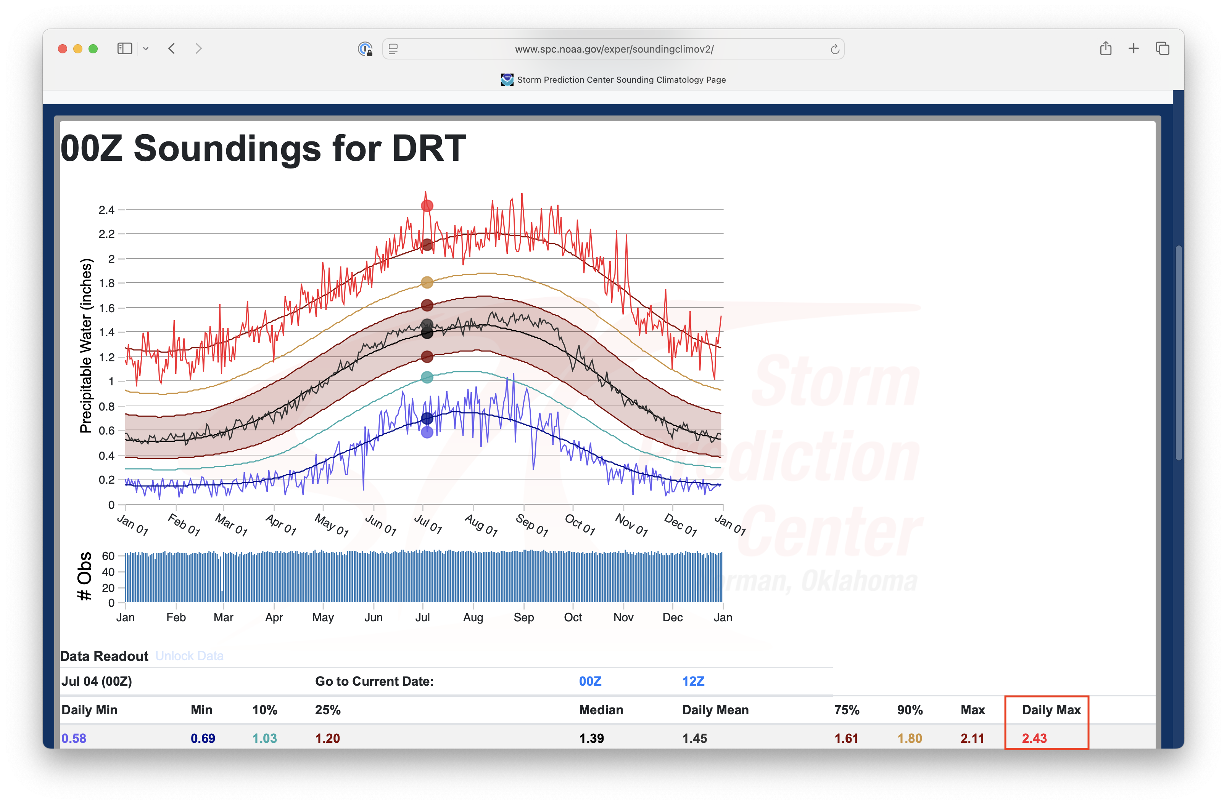Viewport: 1227px width, 805px height.
Task: Toggle the Safari sidebar button
Action: point(125,48)
